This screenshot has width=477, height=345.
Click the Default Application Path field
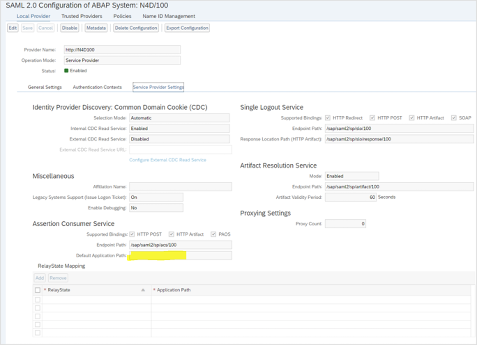point(180,256)
